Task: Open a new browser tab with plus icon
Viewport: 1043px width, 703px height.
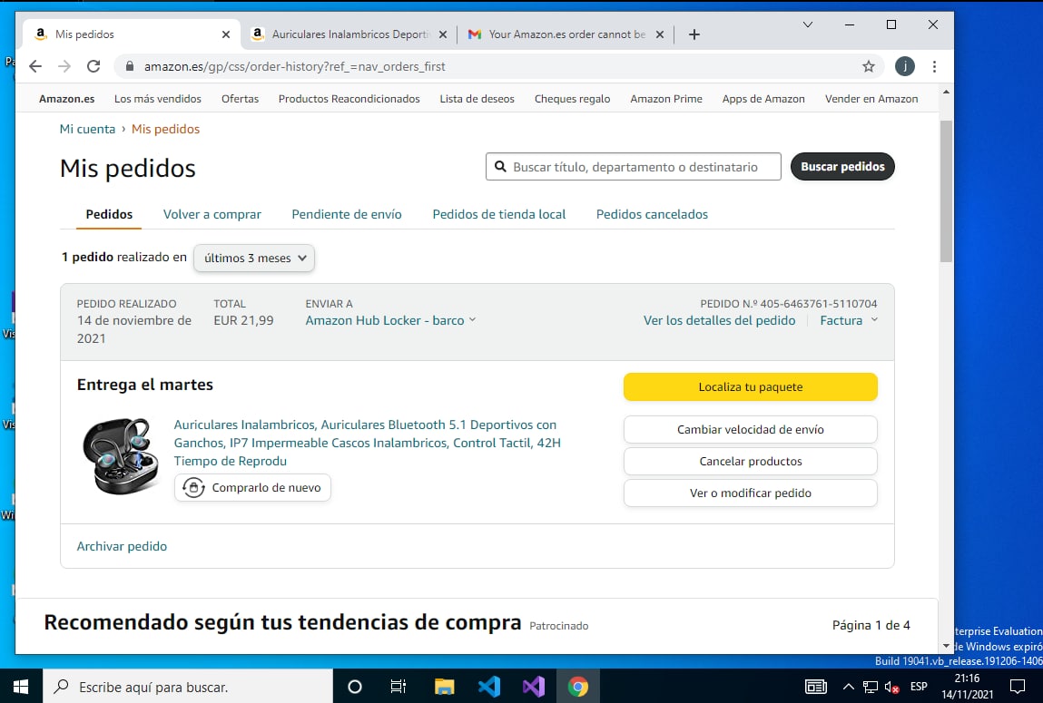Action: click(x=694, y=34)
